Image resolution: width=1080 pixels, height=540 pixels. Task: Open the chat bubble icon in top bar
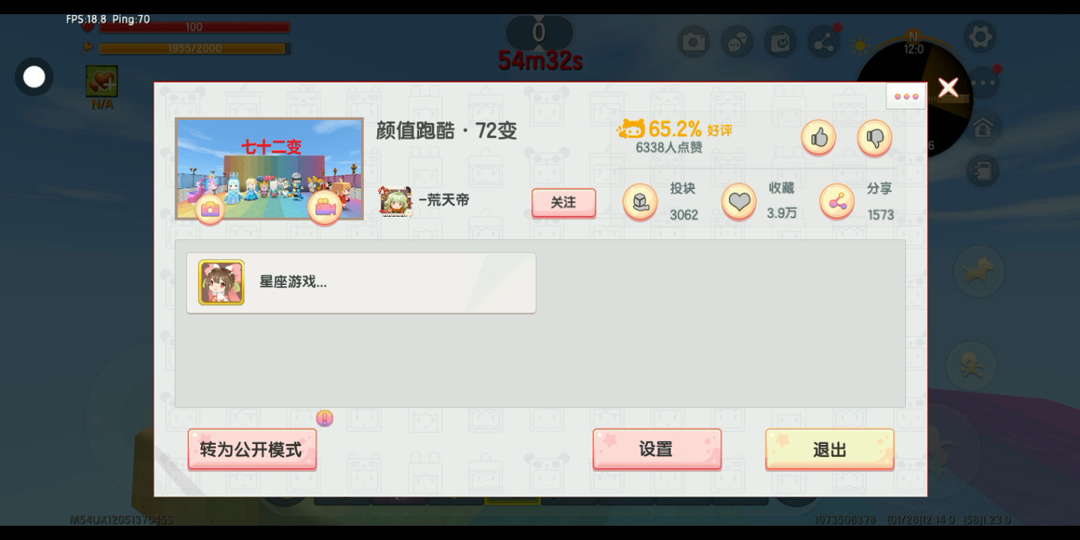point(737,42)
